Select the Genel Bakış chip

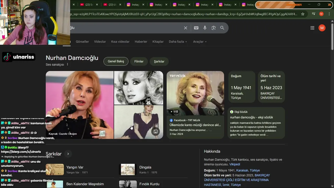tap(116, 61)
